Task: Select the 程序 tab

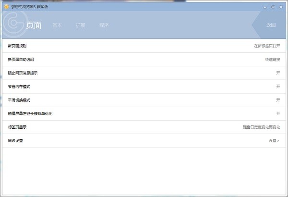Action: pyautogui.click(x=104, y=25)
